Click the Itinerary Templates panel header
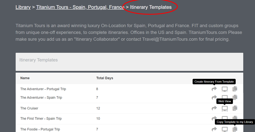Image resolution: width=255 pixels, height=132 pixels. tap(130, 62)
